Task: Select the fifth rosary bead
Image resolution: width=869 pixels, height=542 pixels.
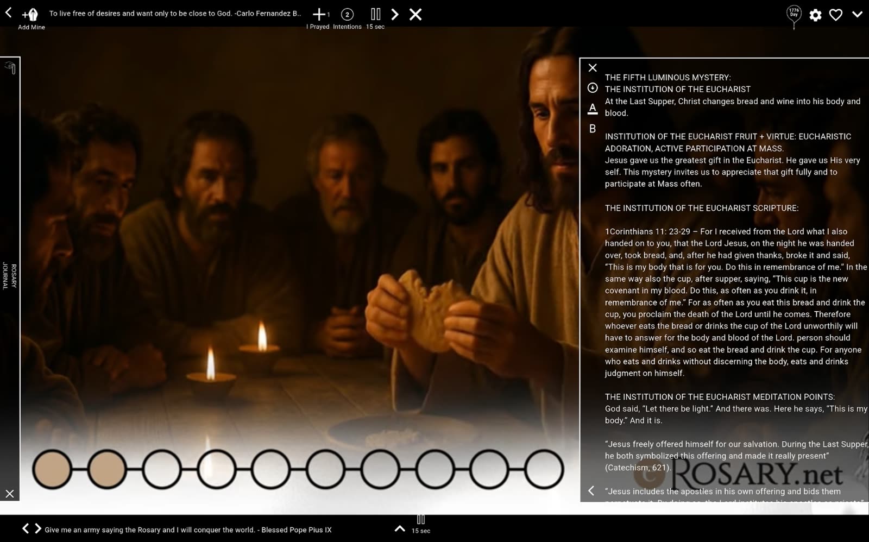Action: [x=271, y=469]
